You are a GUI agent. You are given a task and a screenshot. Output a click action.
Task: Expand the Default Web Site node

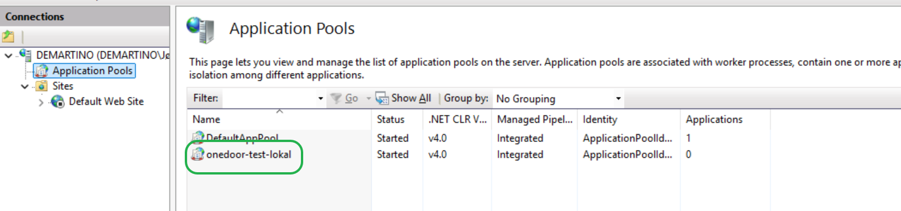click(x=41, y=103)
